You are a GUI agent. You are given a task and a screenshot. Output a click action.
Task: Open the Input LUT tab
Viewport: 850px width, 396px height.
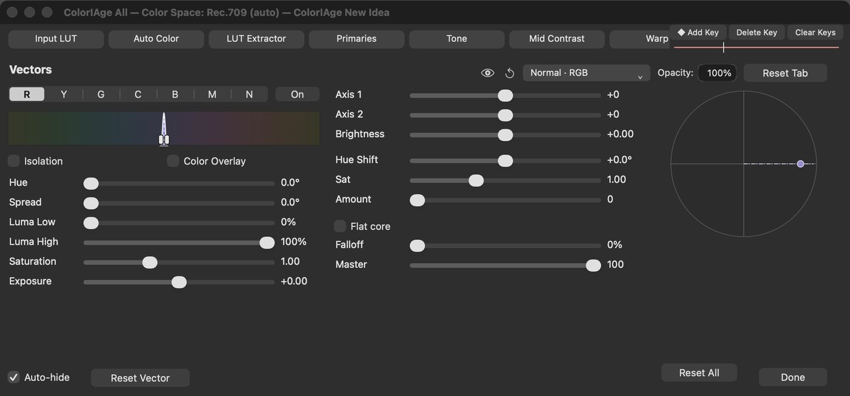[56, 39]
